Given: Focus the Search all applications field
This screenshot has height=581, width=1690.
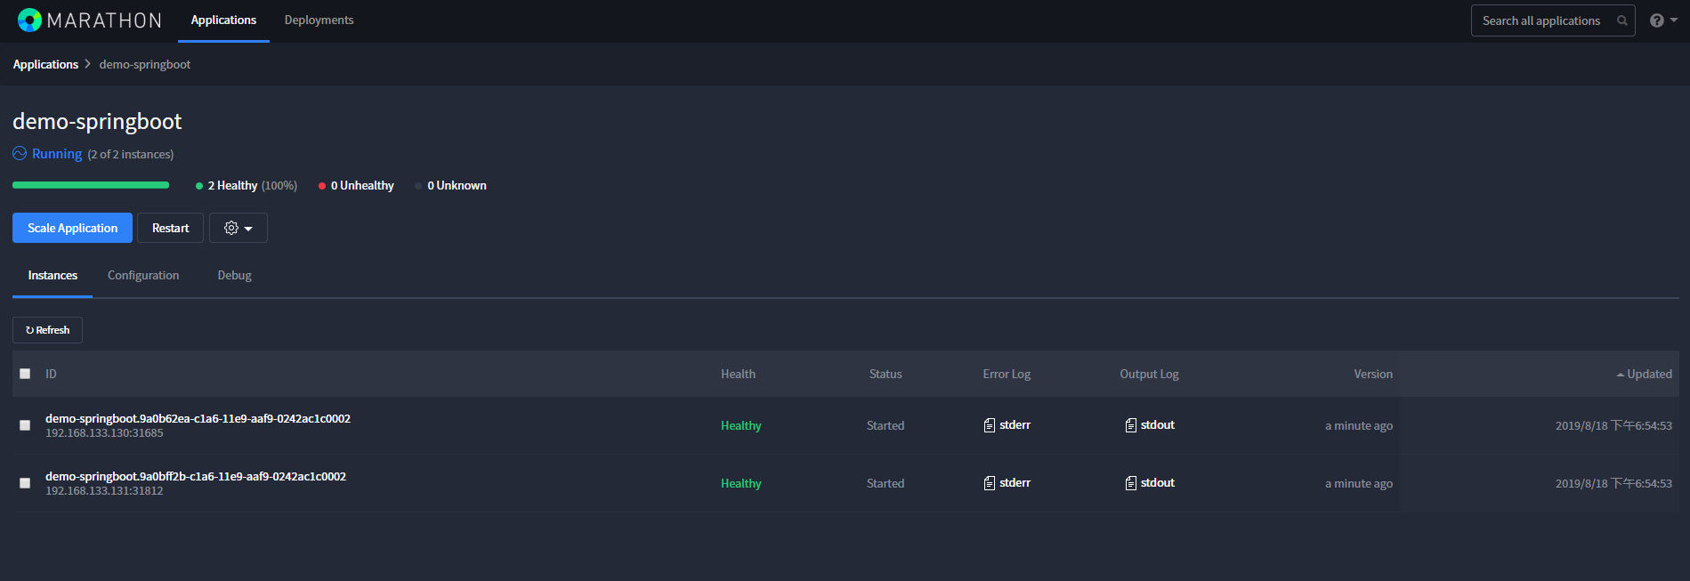Looking at the screenshot, I should [x=1541, y=20].
